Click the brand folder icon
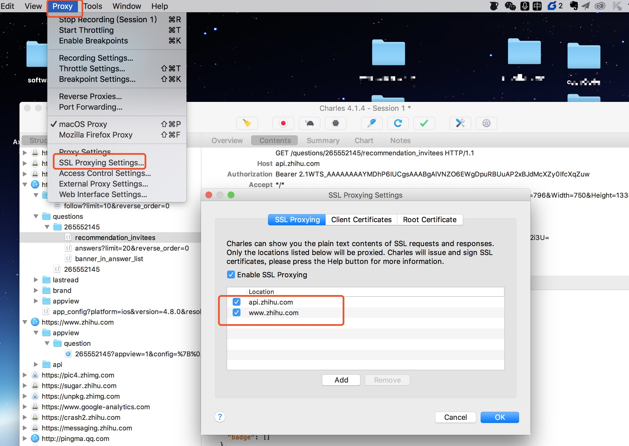This screenshot has width=629, height=446. 46,290
